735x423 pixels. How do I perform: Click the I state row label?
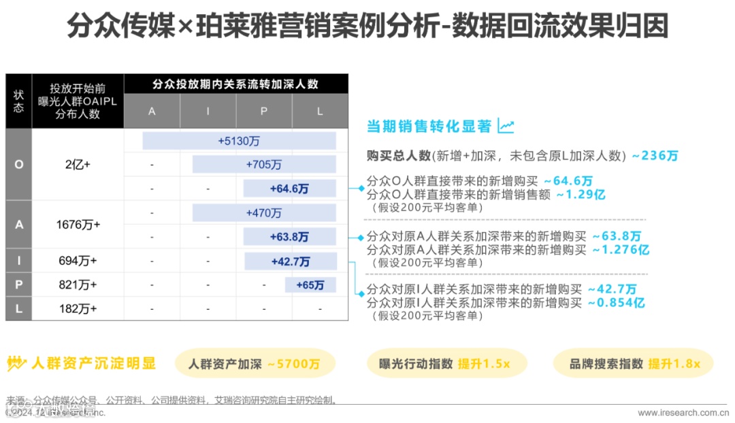[x=19, y=260]
